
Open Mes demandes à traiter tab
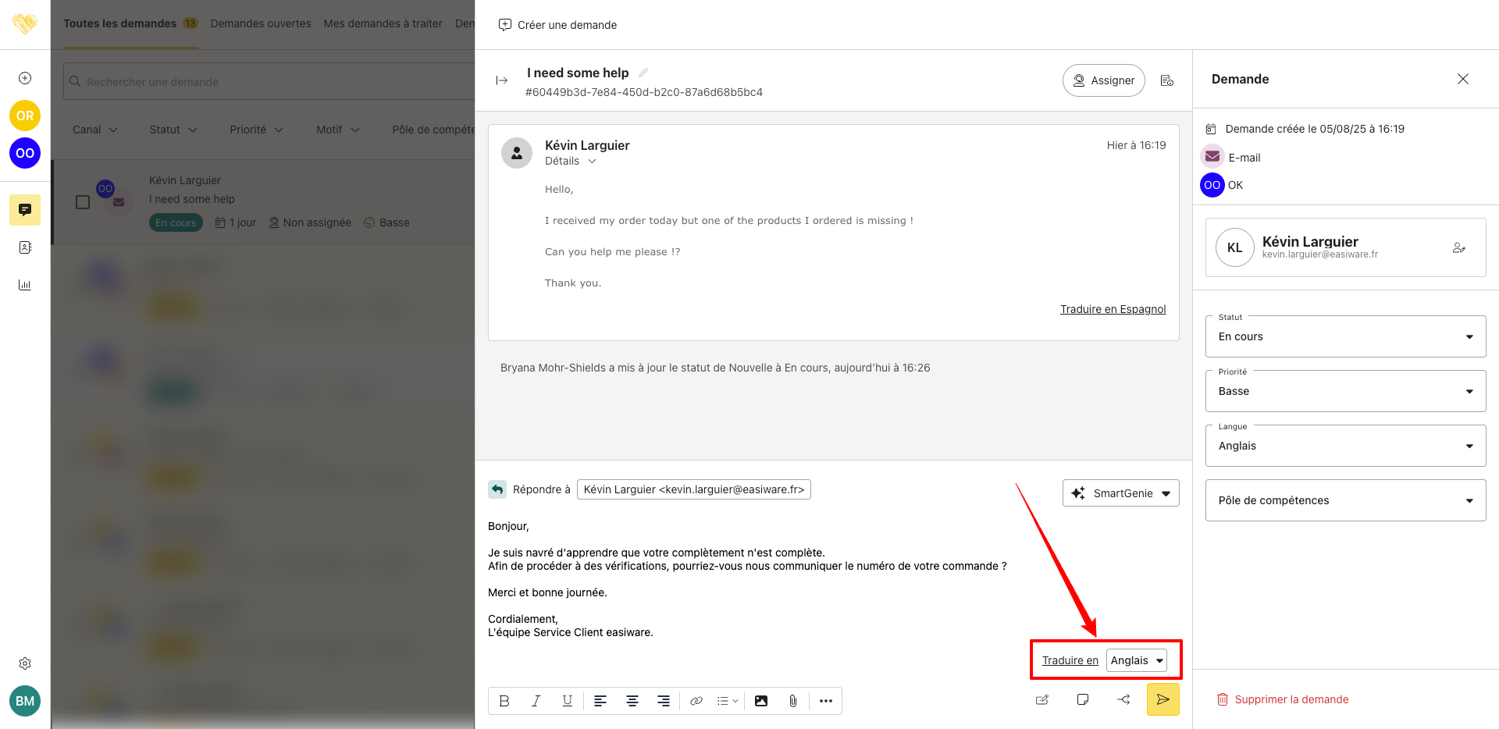[x=383, y=23]
